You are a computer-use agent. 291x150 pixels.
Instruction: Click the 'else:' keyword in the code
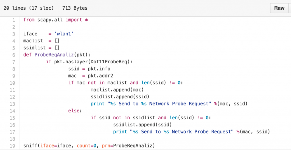pyautogui.click(x=75, y=111)
